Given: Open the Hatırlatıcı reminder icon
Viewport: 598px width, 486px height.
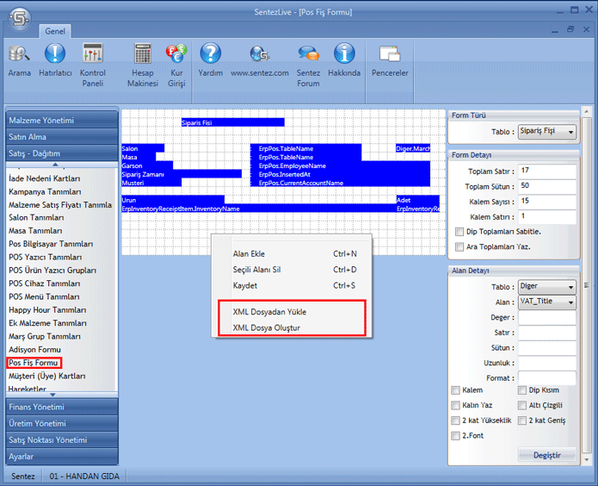Looking at the screenshot, I should (x=55, y=59).
